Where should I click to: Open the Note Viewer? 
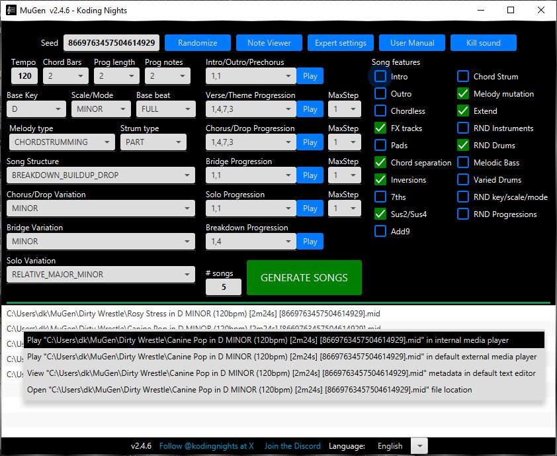[x=269, y=42]
